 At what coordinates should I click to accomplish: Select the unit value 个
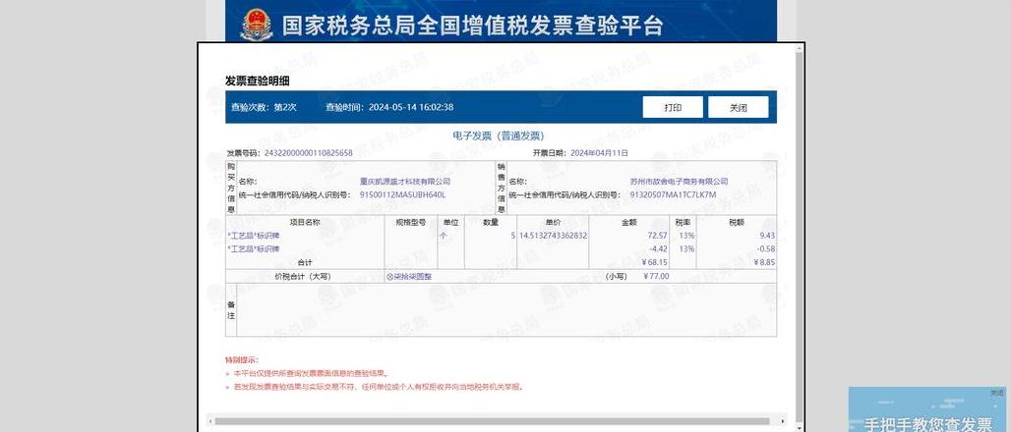(443, 236)
